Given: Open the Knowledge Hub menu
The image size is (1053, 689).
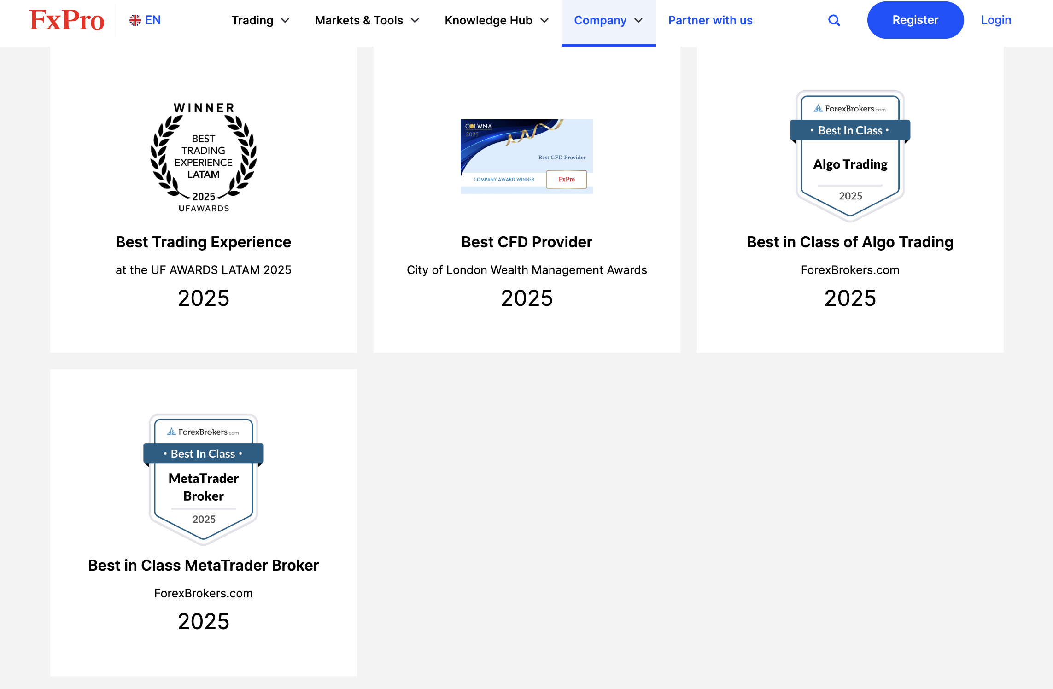Looking at the screenshot, I should 488,21.
